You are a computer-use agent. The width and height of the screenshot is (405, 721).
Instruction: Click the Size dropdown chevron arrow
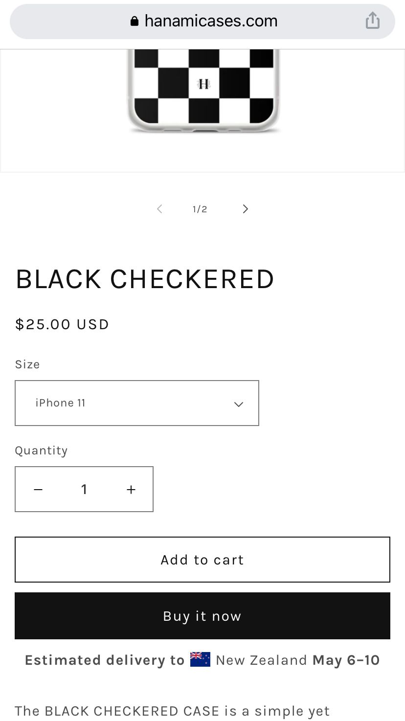239,404
